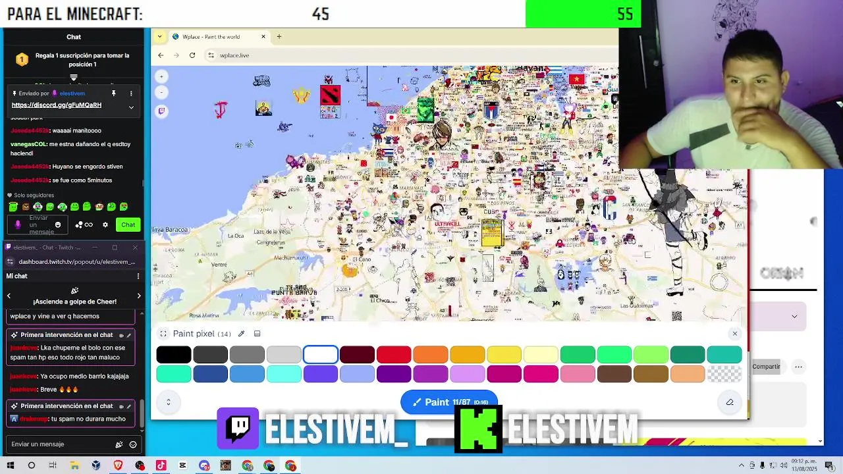Viewport: 843px width, 474px height.
Task: Select the Wplace - Paint the world tab
Action: tap(218, 37)
